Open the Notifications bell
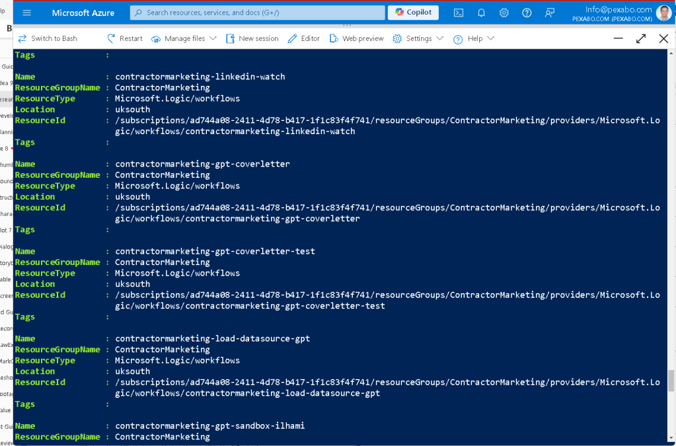Image resolution: width=676 pixels, height=446 pixels. click(x=482, y=13)
